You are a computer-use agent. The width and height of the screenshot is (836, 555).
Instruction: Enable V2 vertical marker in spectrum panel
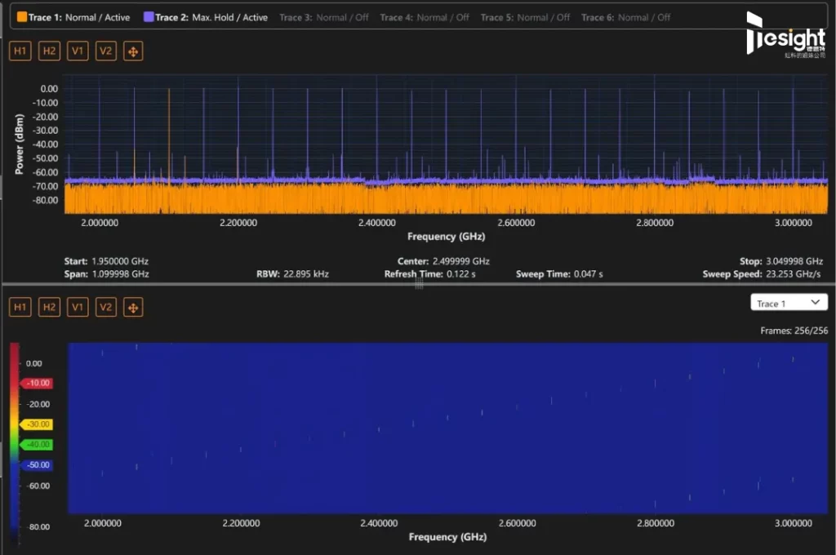(x=106, y=51)
